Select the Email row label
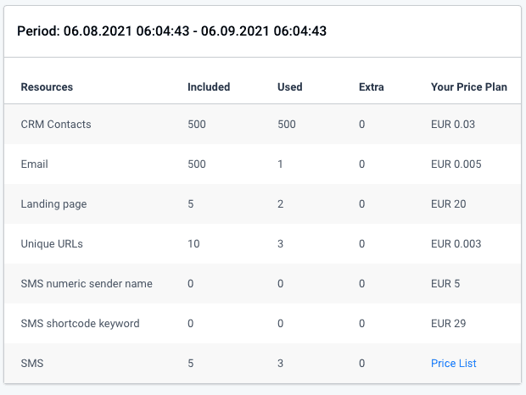 click(x=35, y=164)
